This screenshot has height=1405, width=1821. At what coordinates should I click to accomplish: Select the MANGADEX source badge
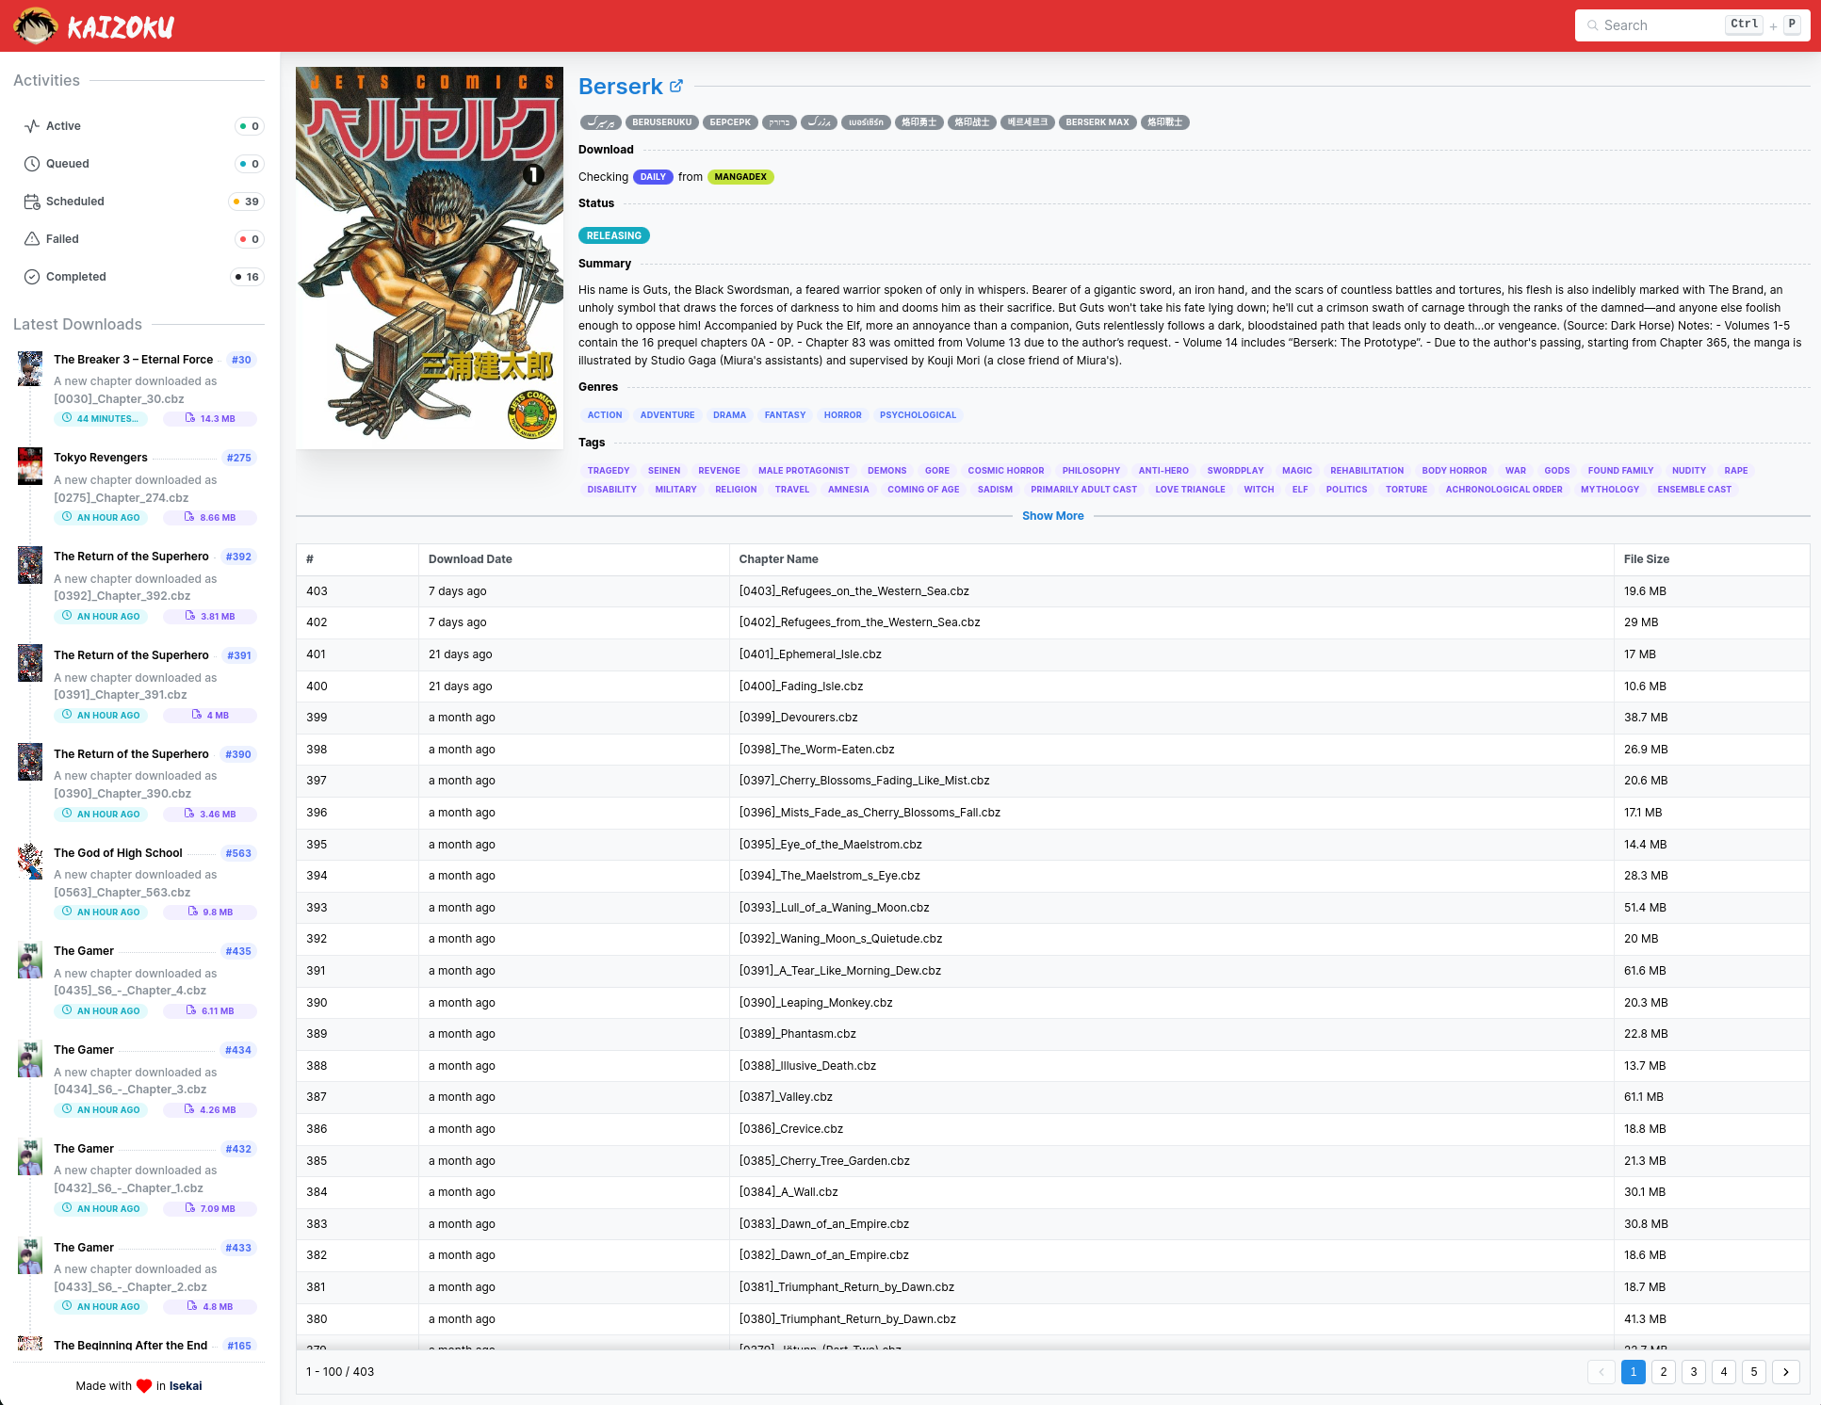click(x=740, y=177)
